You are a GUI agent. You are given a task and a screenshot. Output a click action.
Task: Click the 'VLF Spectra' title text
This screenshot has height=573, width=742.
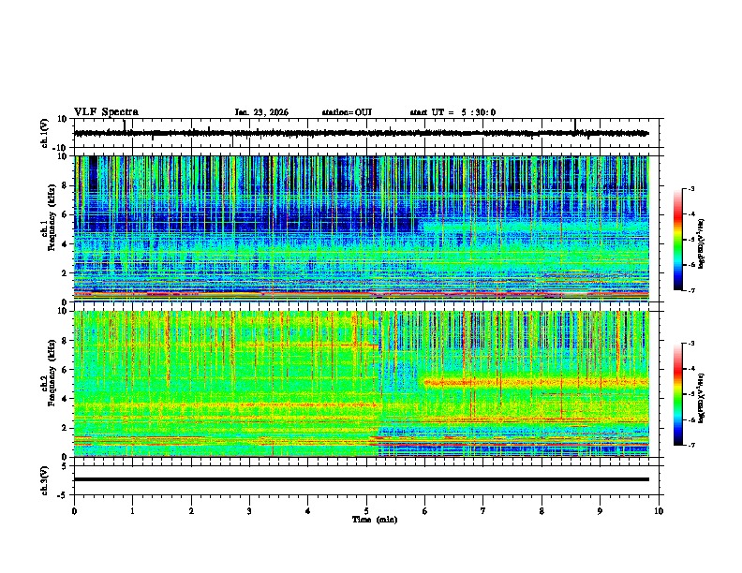[x=107, y=112]
